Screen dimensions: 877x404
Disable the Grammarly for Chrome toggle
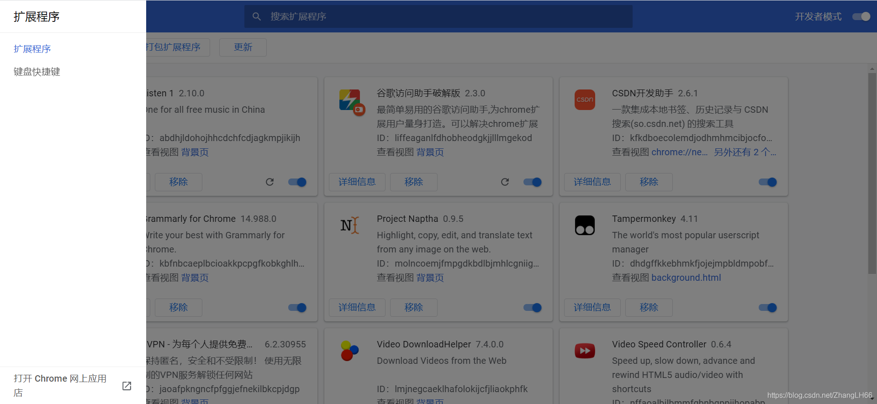tap(297, 308)
